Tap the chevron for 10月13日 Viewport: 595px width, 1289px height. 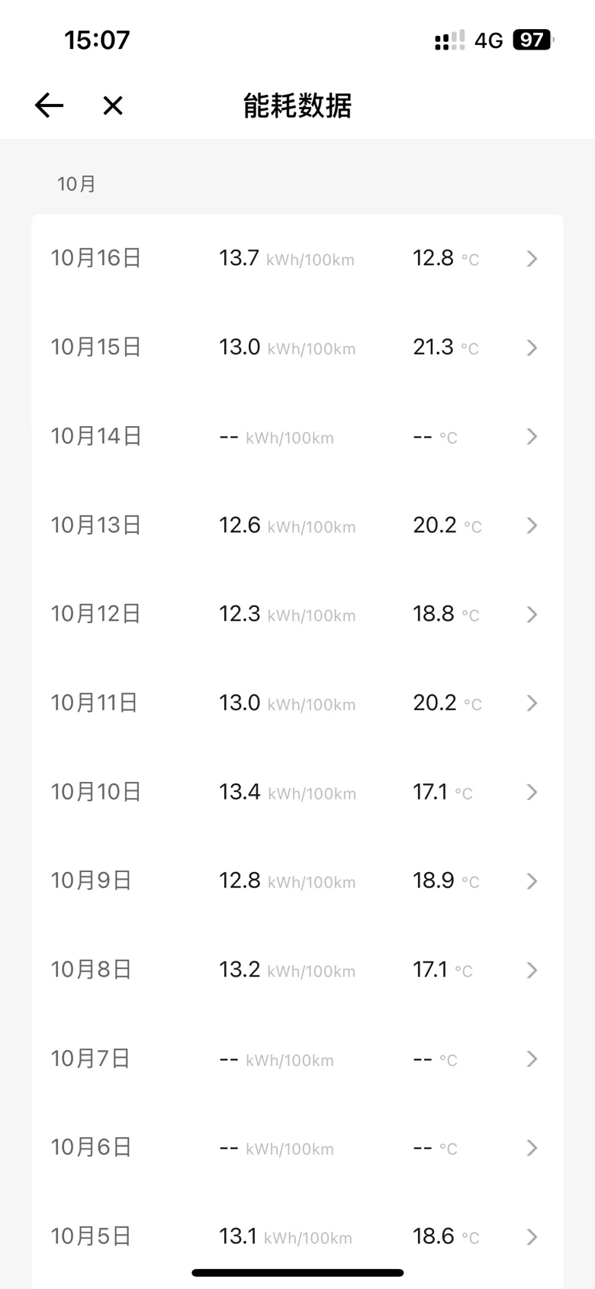532,525
